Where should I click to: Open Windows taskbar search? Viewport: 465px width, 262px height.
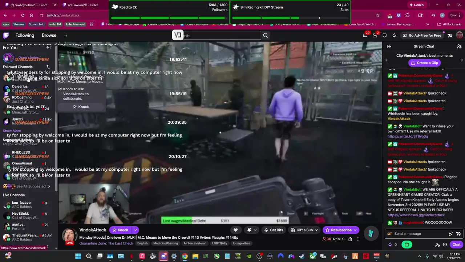[x=89, y=256]
